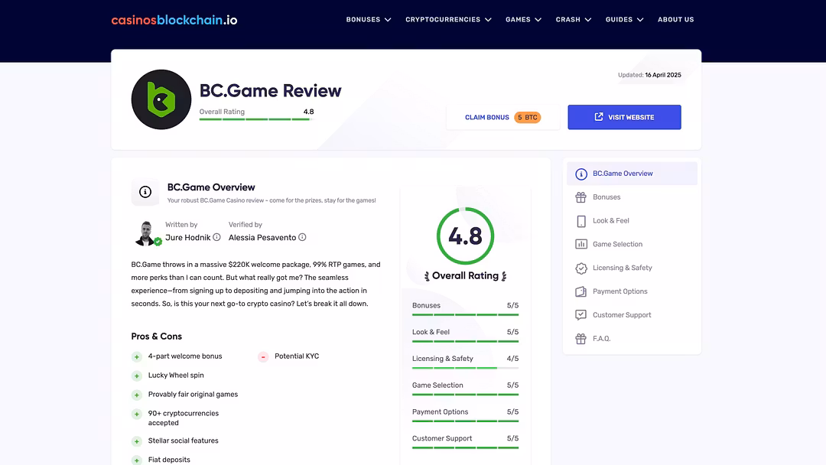Click the casinosblockchain.io logo

tap(174, 20)
